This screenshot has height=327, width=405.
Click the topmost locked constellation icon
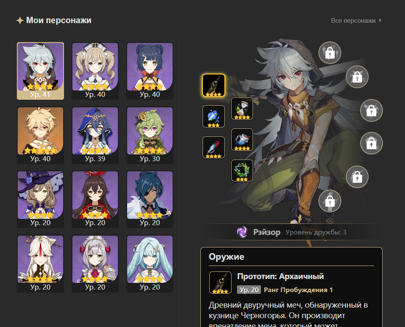(x=330, y=53)
